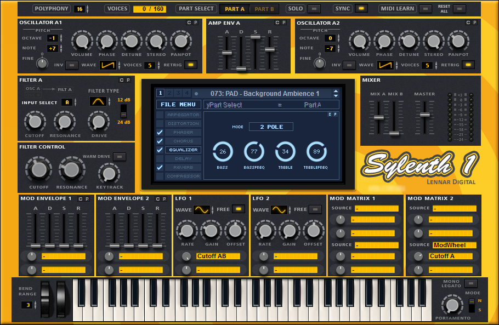Click the Filter A bandpass filter type icon

coord(98,102)
